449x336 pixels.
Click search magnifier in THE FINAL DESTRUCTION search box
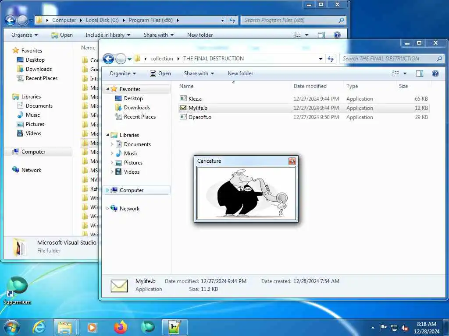tap(439, 59)
